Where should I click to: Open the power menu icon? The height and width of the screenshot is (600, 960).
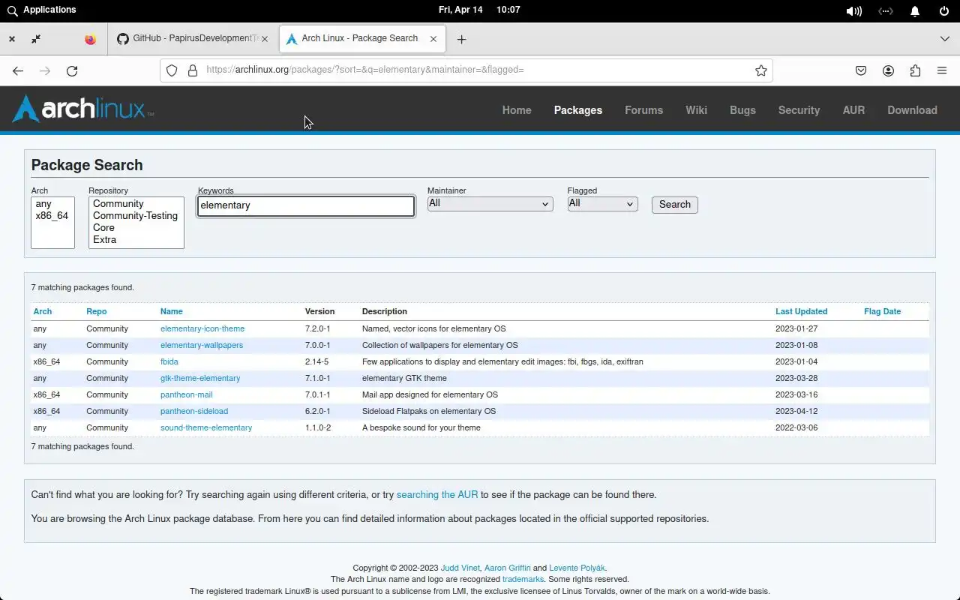[x=944, y=11]
